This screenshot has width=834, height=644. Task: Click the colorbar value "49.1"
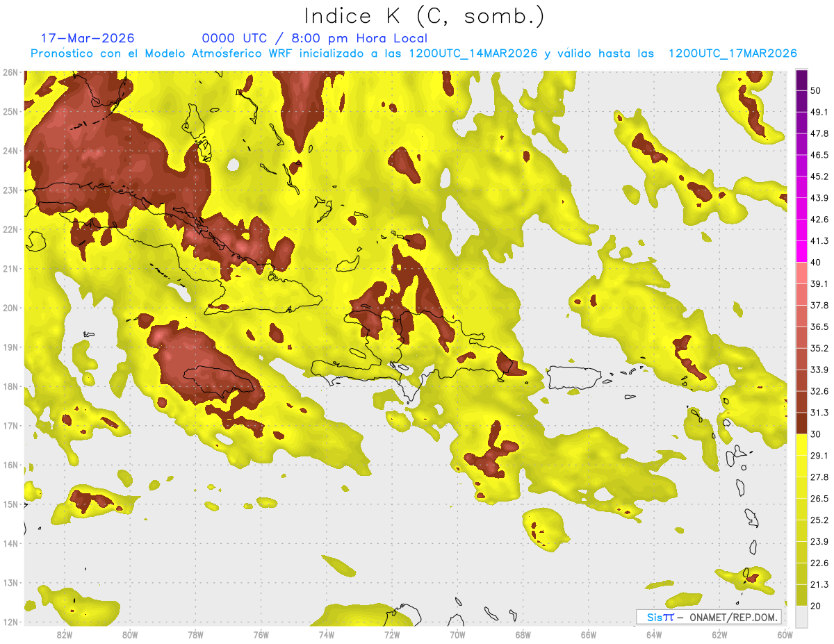(x=819, y=112)
